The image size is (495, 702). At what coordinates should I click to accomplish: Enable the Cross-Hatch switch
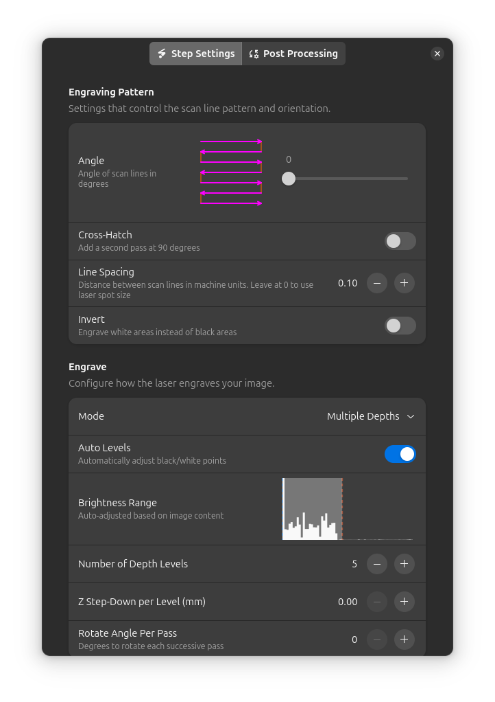click(x=400, y=241)
